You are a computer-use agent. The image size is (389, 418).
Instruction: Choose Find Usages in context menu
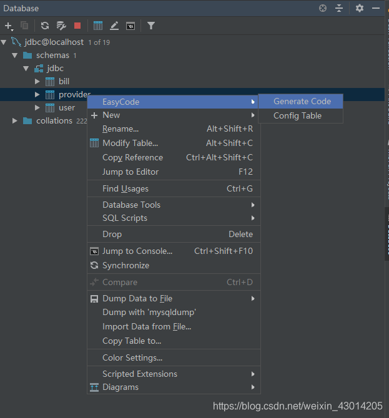pyautogui.click(x=174, y=188)
